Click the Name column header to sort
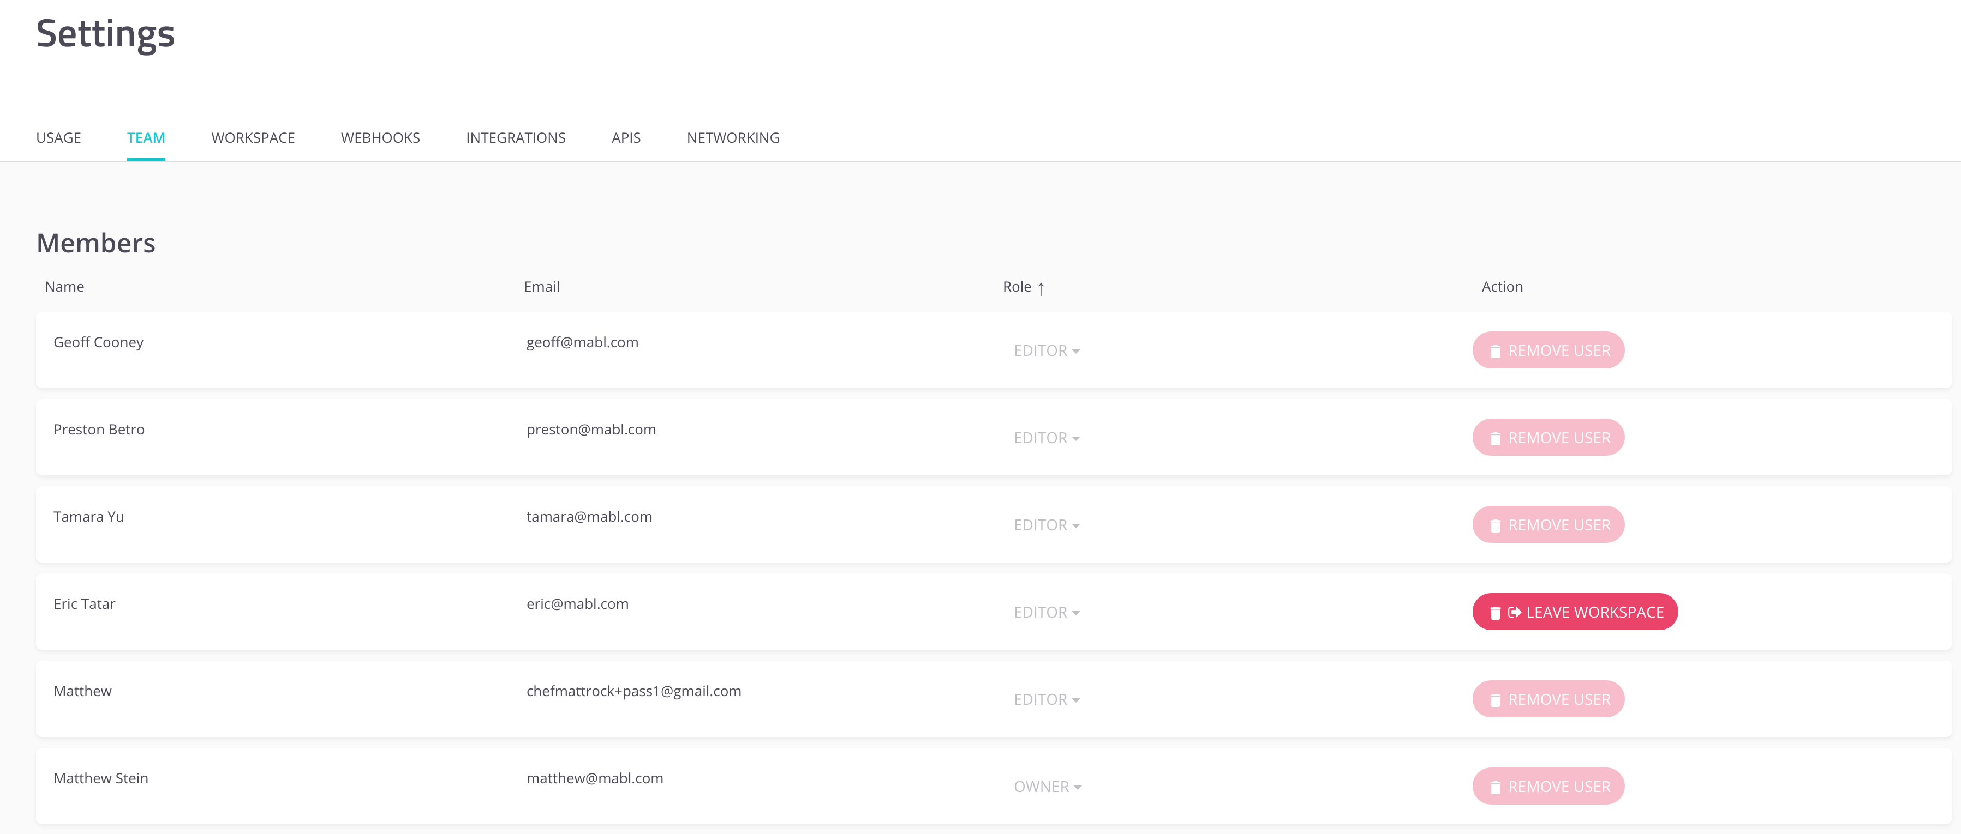1961x834 pixels. (x=64, y=286)
